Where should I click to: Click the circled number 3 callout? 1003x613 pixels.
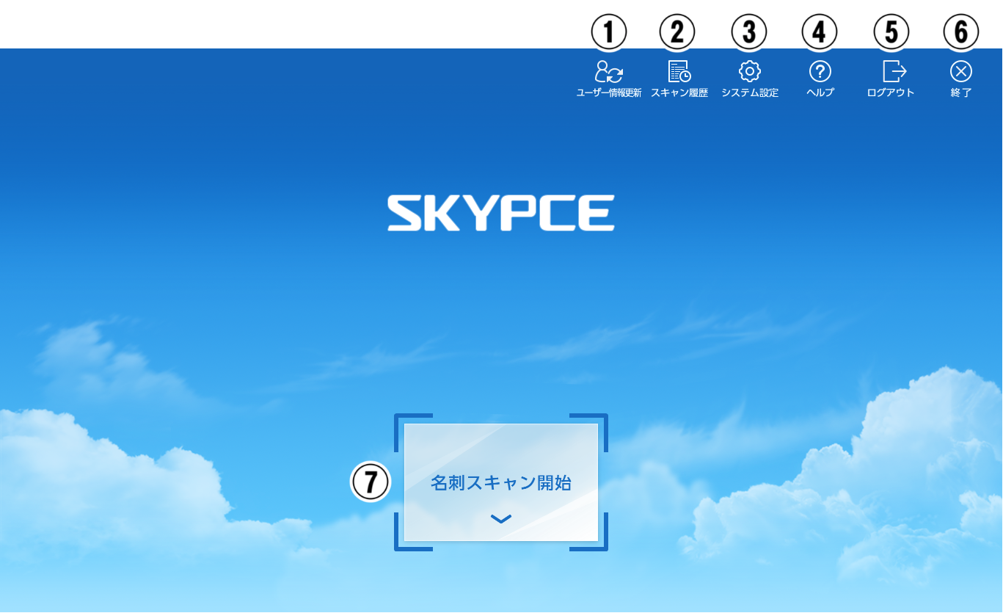pyautogui.click(x=749, y=32)
